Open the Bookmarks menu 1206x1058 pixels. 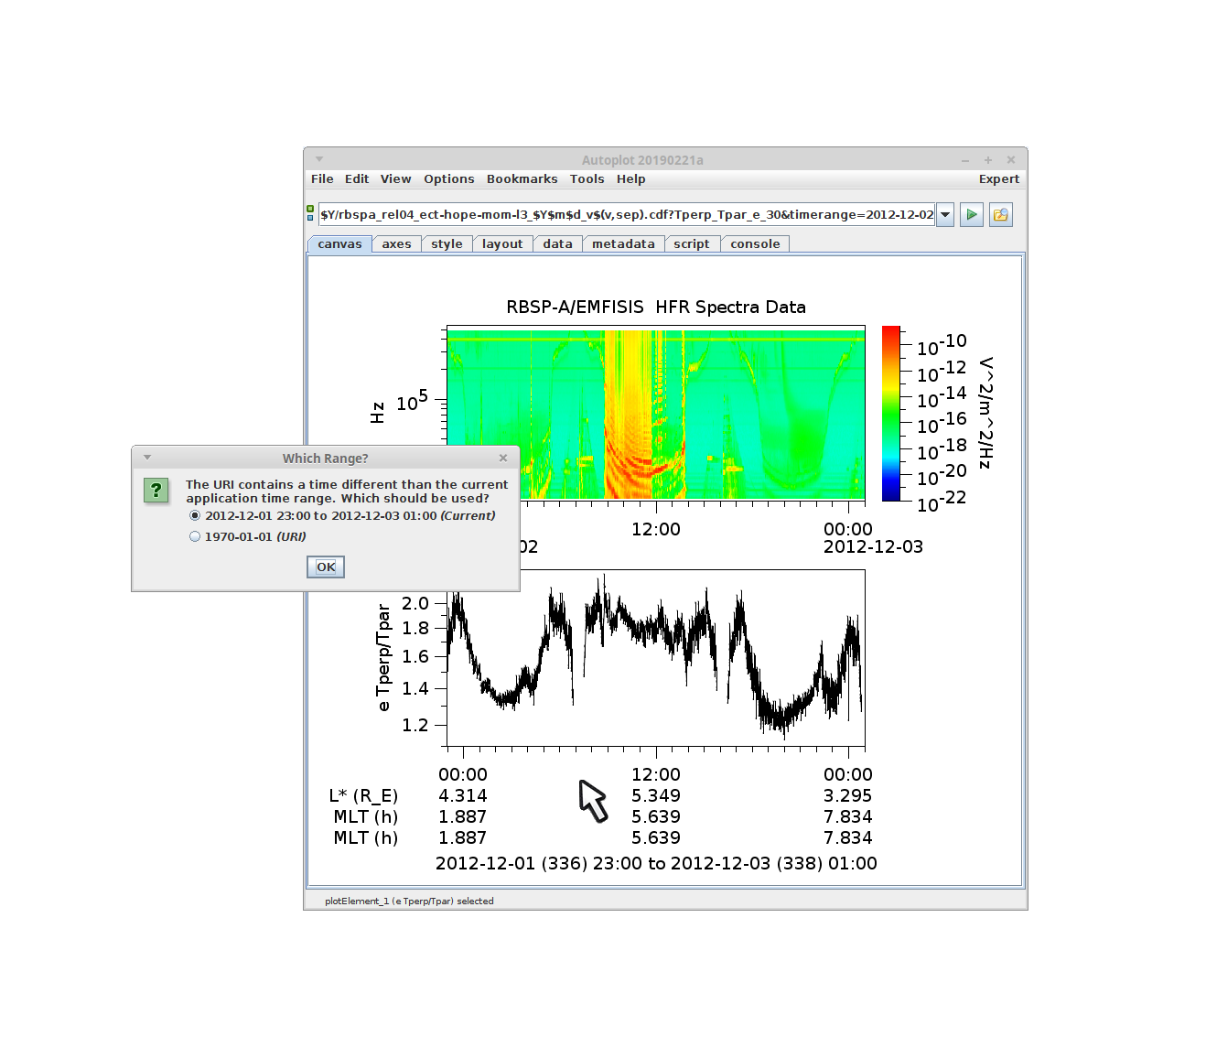click(522, 179)
